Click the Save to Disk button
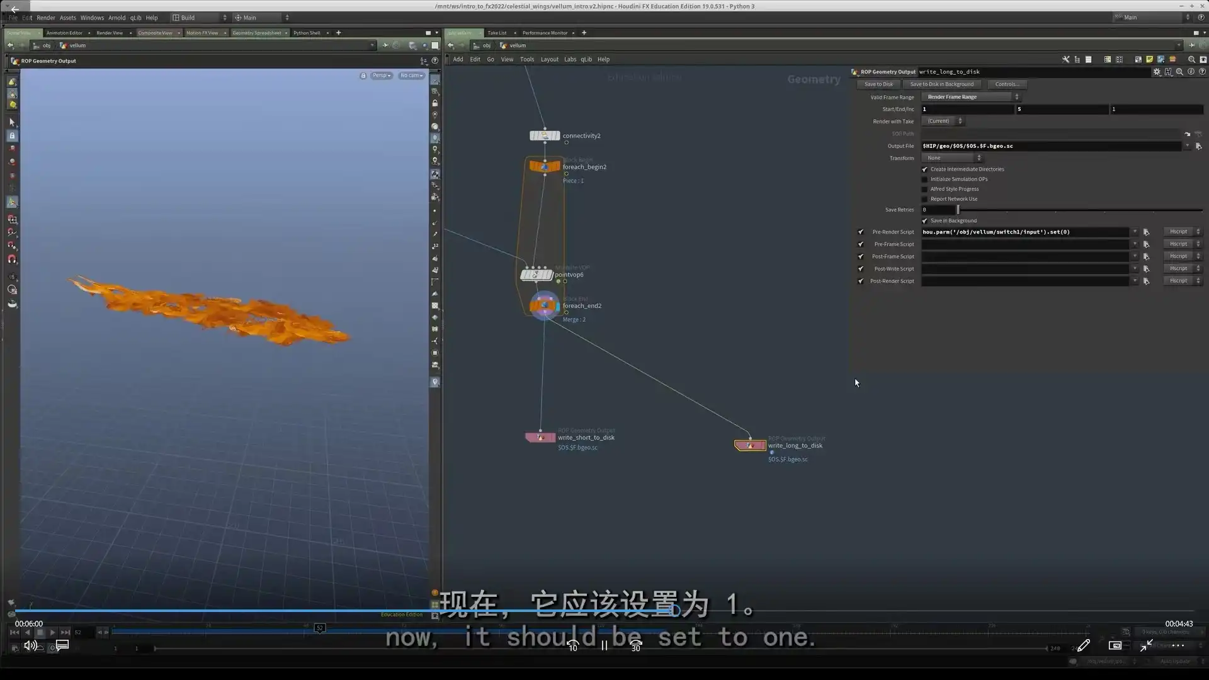1209x680 pixels. tap(878, 84)
